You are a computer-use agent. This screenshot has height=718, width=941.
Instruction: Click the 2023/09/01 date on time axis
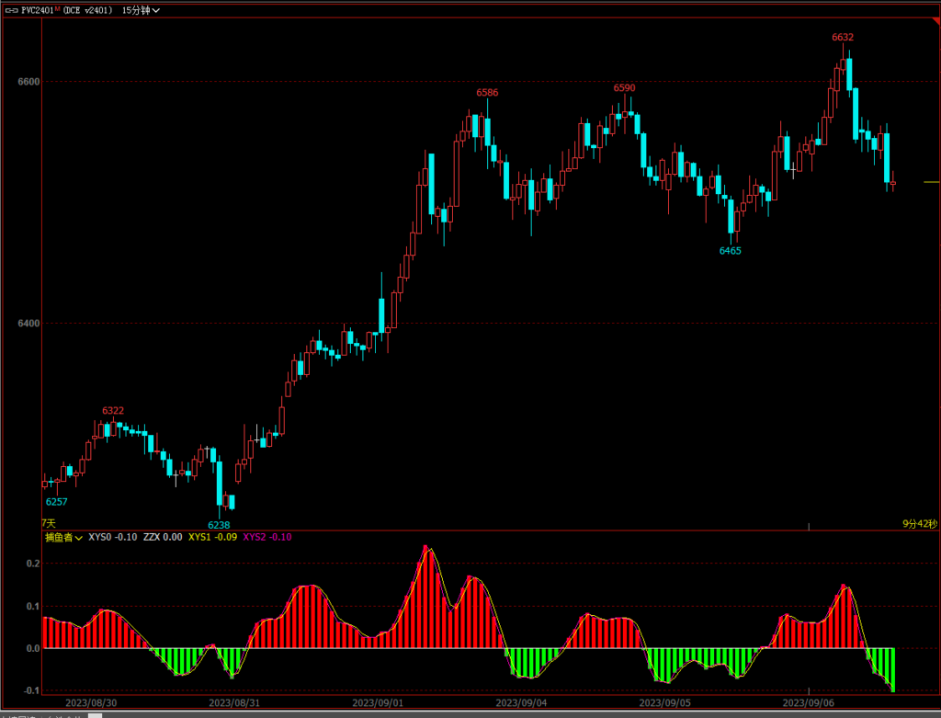(379, 702)
